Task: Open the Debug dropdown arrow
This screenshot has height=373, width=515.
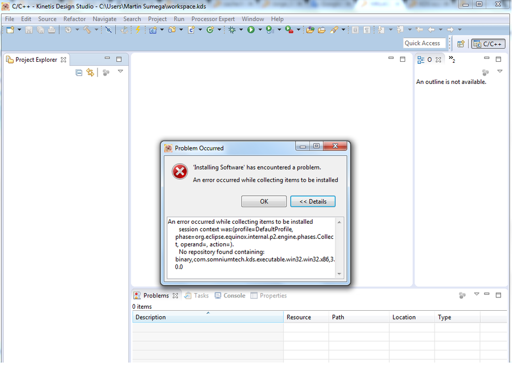Action: (241, 30)
